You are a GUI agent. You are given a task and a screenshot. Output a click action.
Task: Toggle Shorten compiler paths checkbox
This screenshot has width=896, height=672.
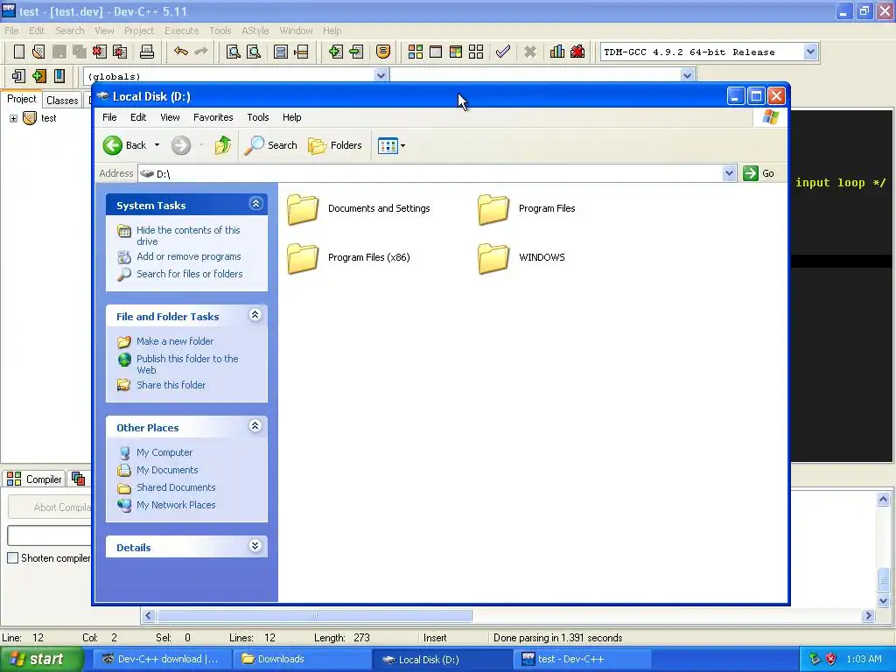12,557
